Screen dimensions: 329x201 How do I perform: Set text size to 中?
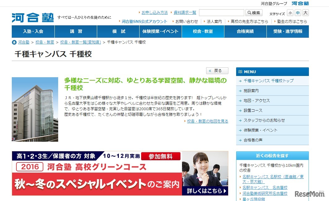298,13
